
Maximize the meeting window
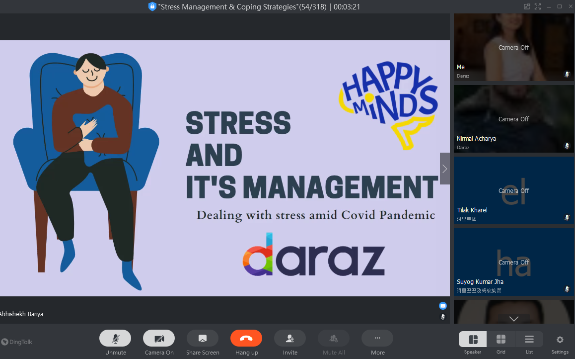(x=560, y=6)
